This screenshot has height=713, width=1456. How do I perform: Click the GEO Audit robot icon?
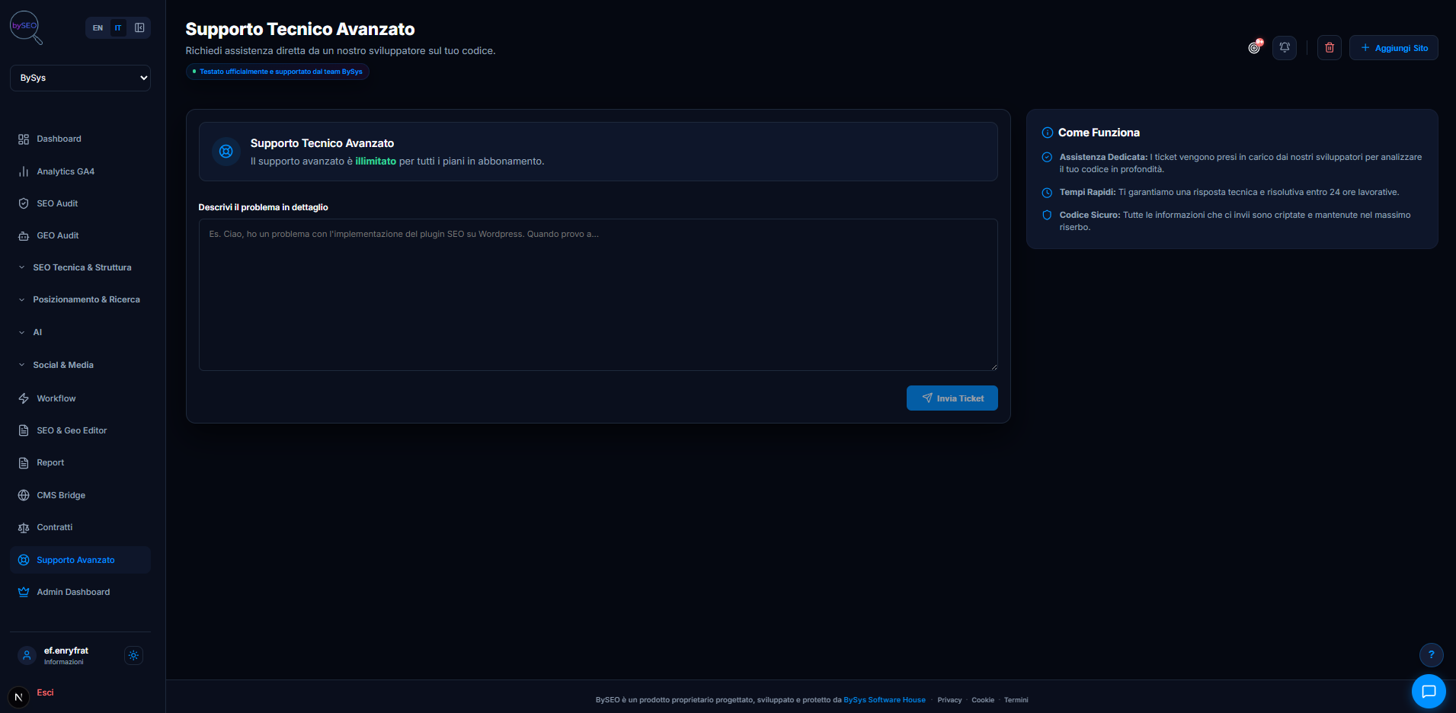click(24, 236)
